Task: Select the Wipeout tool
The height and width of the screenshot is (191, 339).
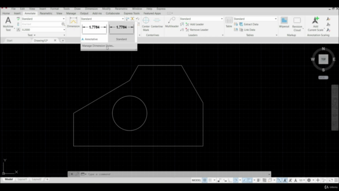Action: click(x=284, y=22)
